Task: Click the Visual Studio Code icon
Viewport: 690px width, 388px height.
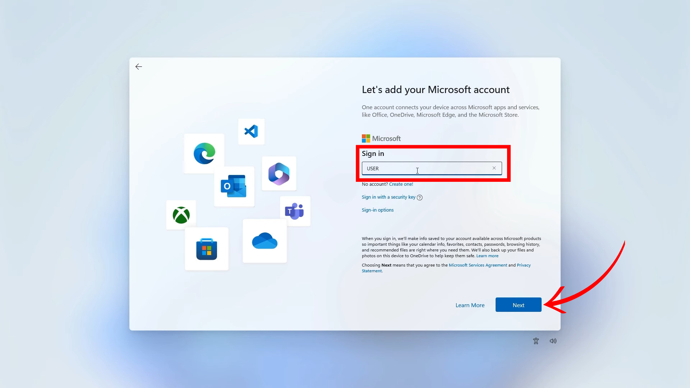Action: click(251, 131)
